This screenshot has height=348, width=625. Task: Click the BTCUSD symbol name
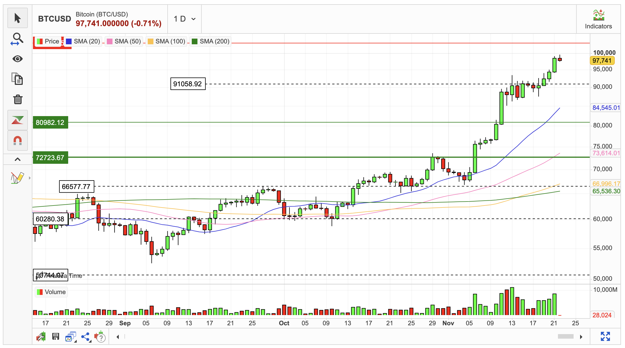click(55, 19)
